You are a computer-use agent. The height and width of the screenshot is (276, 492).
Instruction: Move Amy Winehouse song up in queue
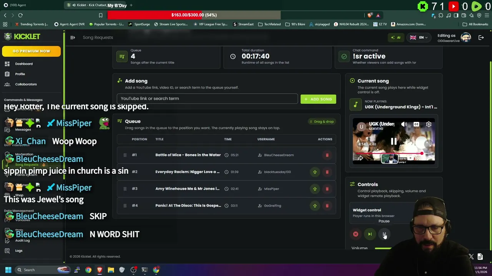[315, 189]
